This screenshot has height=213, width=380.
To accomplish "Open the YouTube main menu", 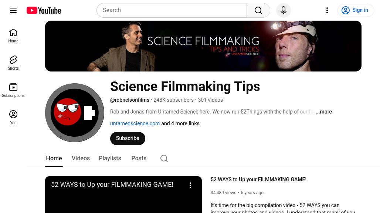I will [x=13, y=10].
